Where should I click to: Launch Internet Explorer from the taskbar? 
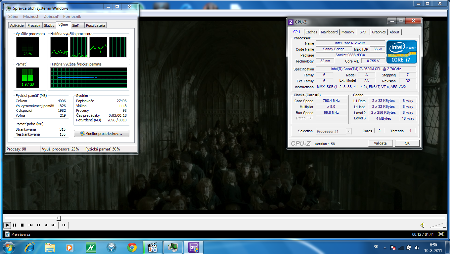[x=29, y=247]
